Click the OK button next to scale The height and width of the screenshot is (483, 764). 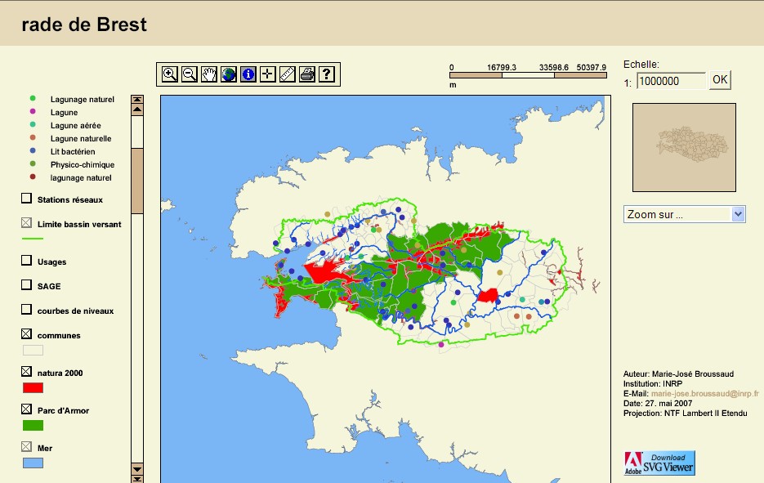pyautogui.click(x=719, y=80)
